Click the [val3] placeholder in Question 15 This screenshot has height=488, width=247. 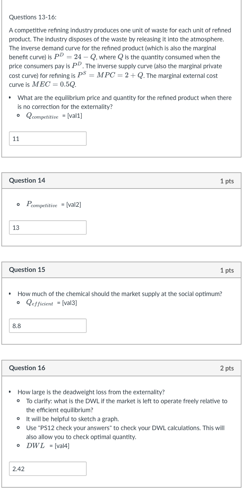tap(69, 303)
